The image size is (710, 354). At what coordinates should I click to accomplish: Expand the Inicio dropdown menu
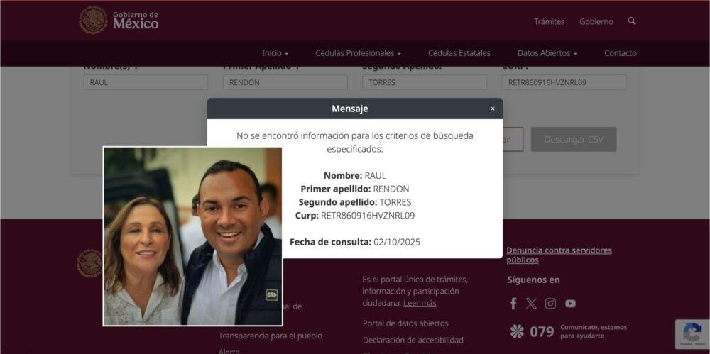tap(275, 53)
